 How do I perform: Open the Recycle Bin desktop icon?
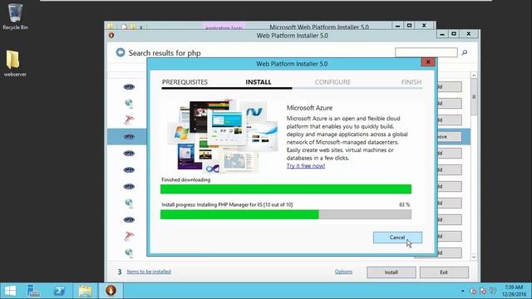(15, 17)
